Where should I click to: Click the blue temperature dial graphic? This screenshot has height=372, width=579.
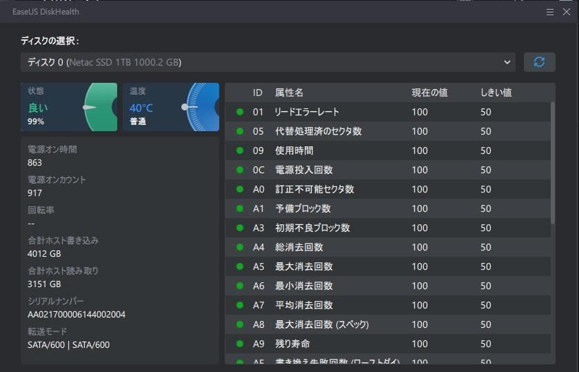coord(202,107)
